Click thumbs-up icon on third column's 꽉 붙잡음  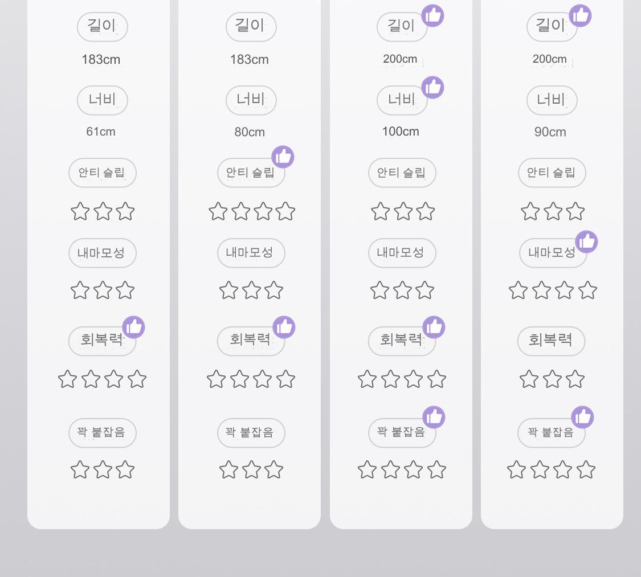(434, 417)
